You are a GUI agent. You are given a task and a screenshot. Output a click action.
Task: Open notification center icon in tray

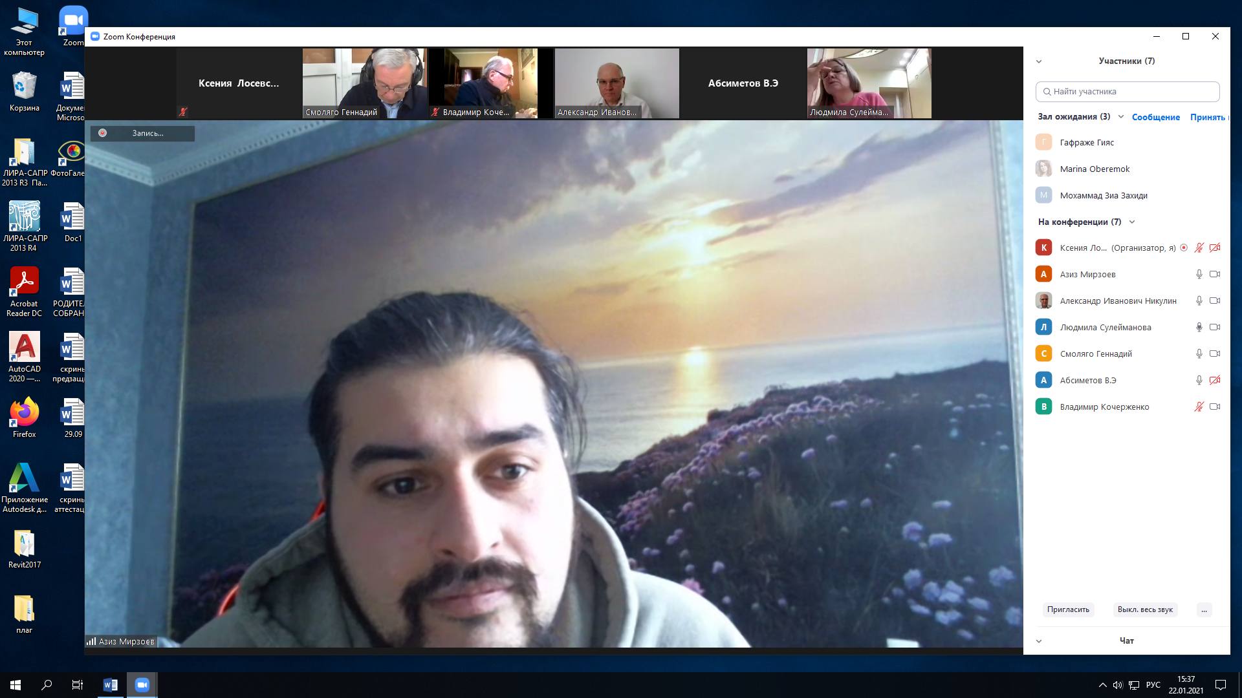(1221, 685)
